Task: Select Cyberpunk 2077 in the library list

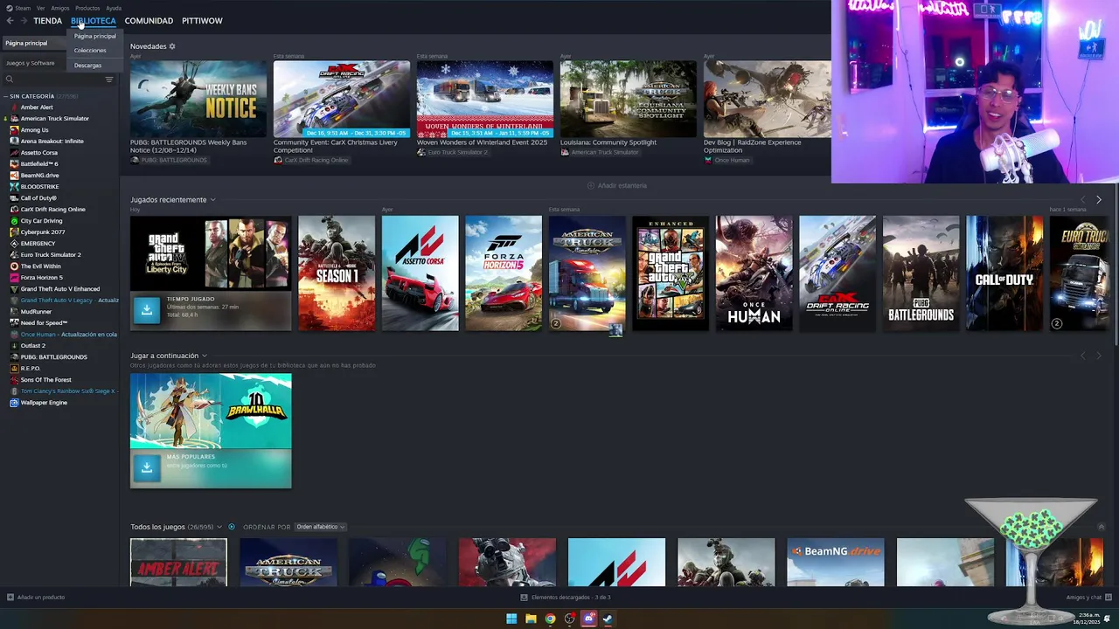Action: pos(43,232)
